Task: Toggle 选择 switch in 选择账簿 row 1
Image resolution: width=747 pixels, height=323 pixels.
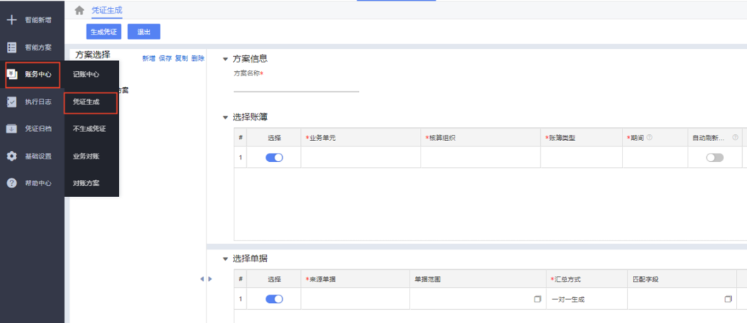Action: (274, 158)
